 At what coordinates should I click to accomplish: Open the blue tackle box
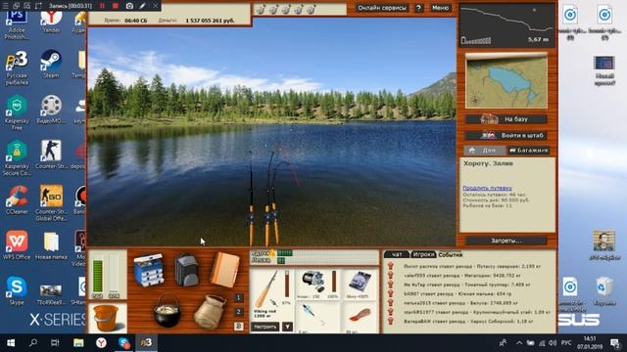(x=148, y=271)
